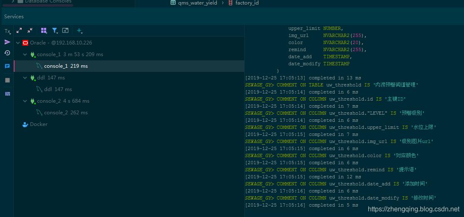The width and height of the screenshot is (464, 217).
Task: Collapse the console_2 4 s 684 ms session
Action: coord(25,101)
